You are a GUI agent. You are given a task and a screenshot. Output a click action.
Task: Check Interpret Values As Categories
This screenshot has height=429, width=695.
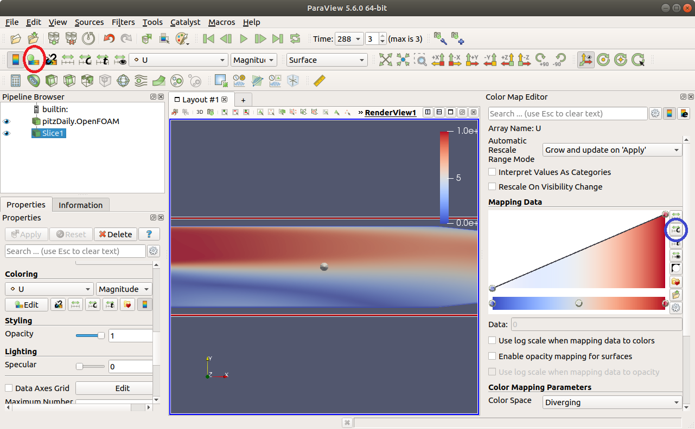click(493, 172)
